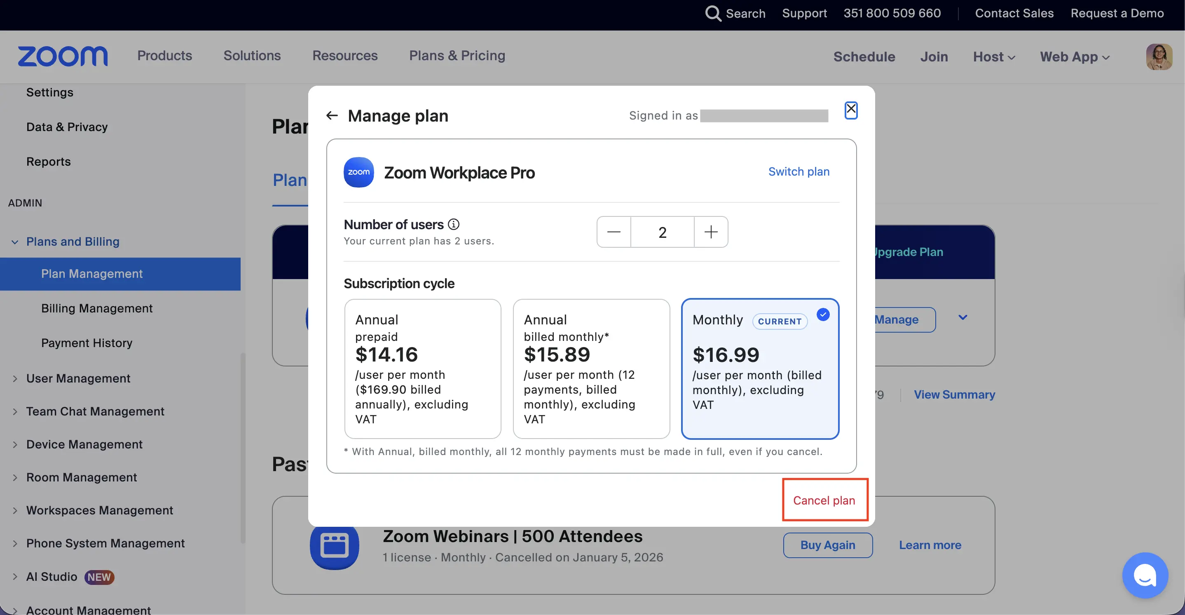Open the profile avatar menu
The width and height of the screenshot is (1185, 615).
click(x=1158, y=56)
